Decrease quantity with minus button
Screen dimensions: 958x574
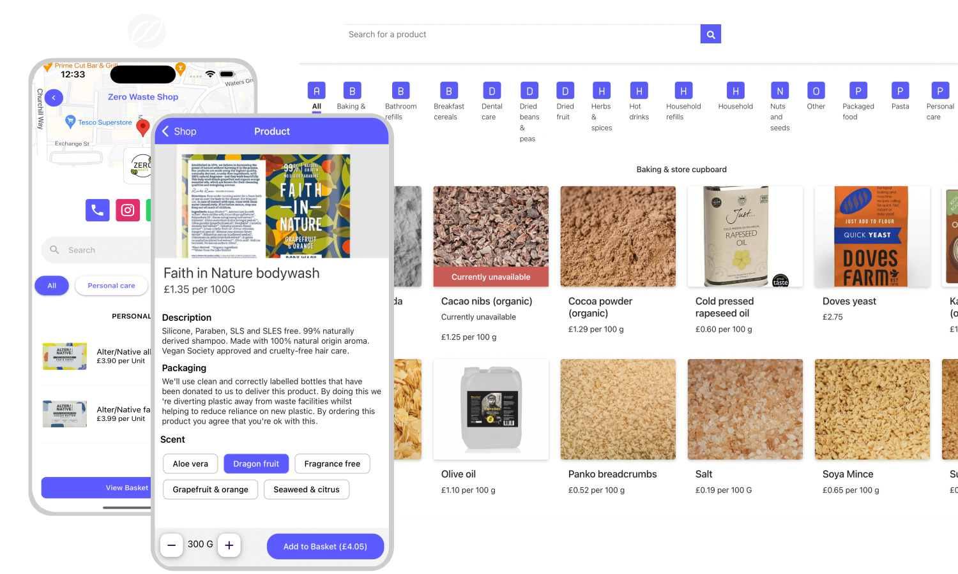[171, 545]
